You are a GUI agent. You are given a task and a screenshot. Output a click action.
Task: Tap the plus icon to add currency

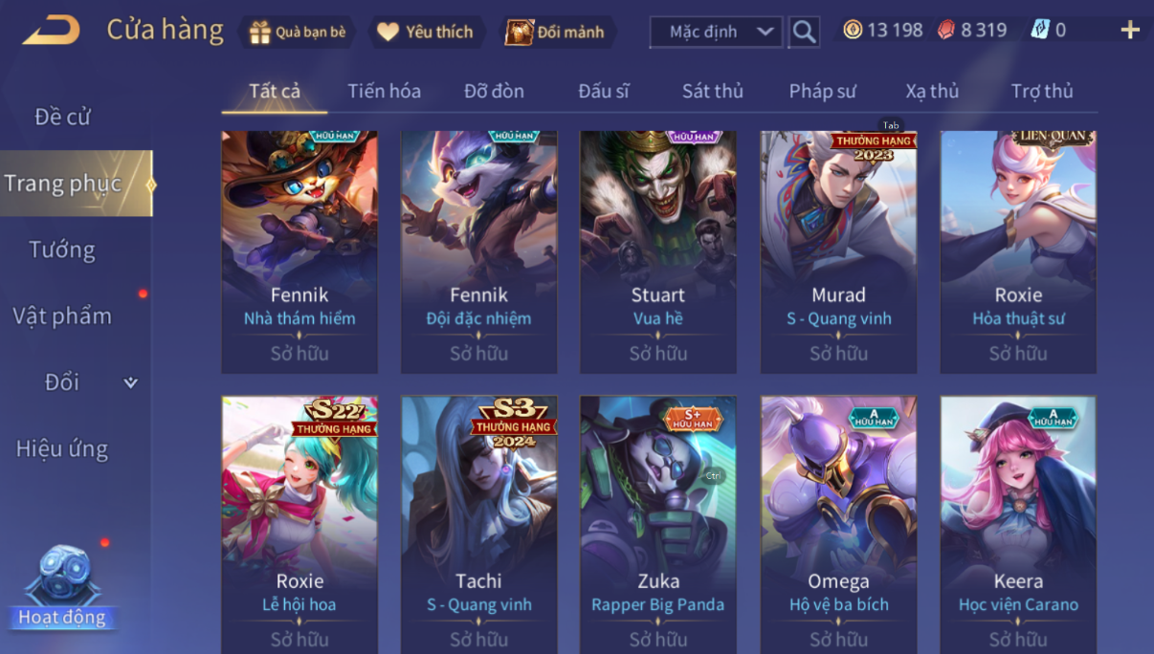click(1130, 31)
